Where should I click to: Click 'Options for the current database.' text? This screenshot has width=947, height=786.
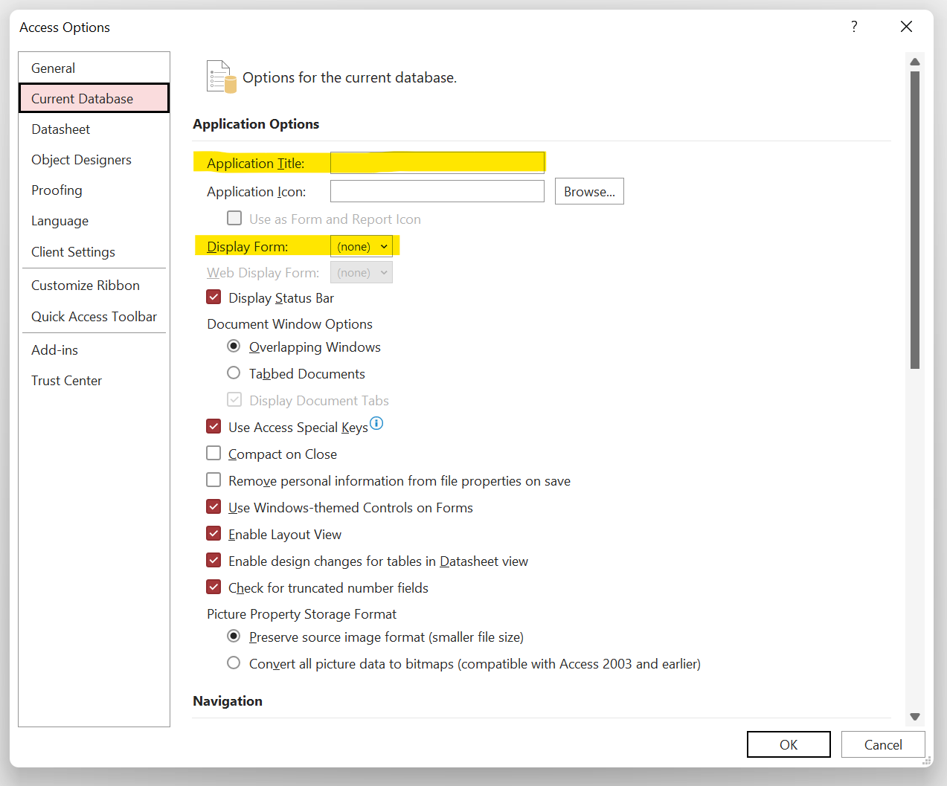click(x=350, y=77)
